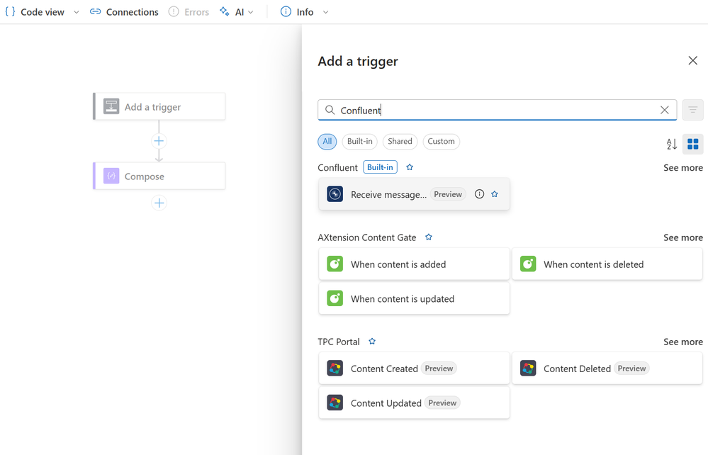
Task: Select the Built-in filter tab
Action: (360, 142)
